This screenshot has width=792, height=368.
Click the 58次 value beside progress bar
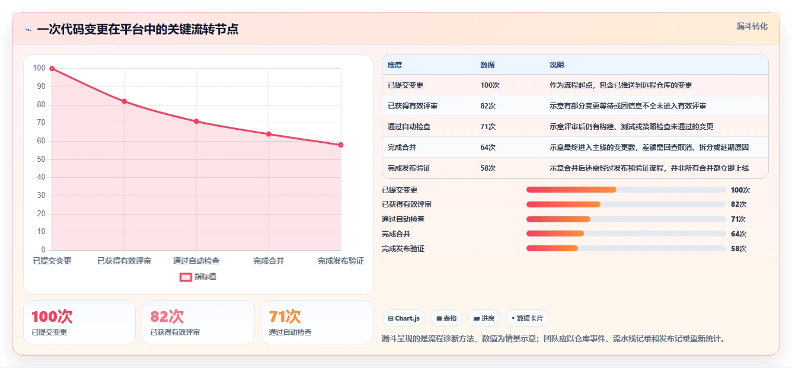(739, 249)
